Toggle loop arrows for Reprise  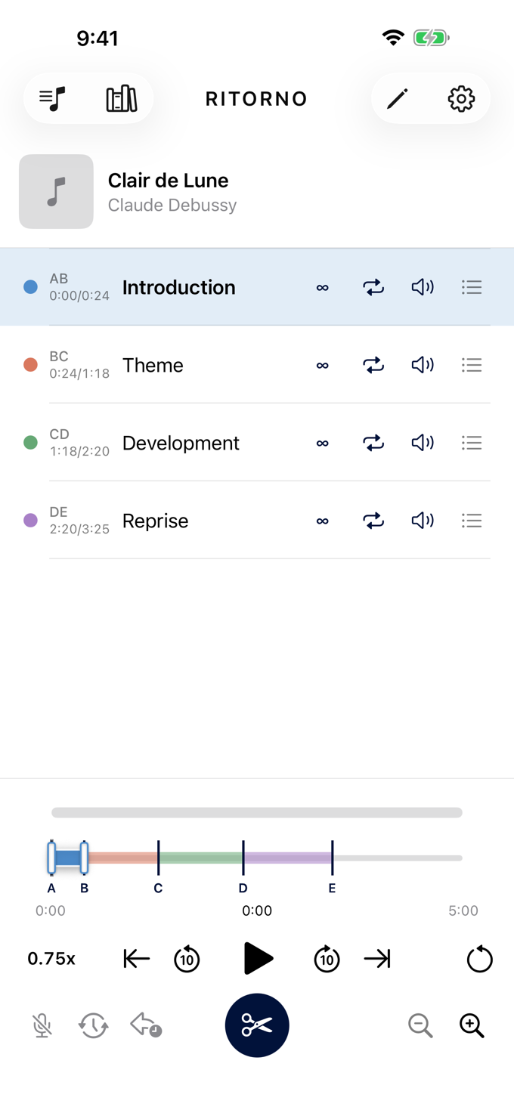373,521
